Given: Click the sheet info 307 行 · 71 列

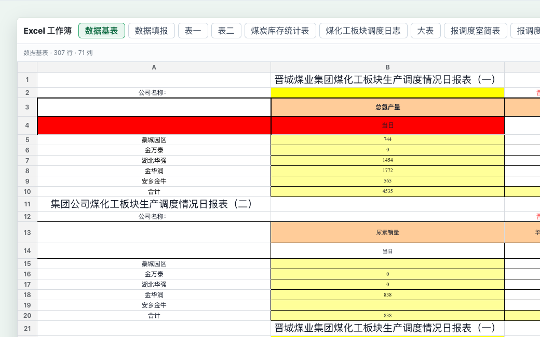Looking at the screenshot, I should (x=58, y=52).
